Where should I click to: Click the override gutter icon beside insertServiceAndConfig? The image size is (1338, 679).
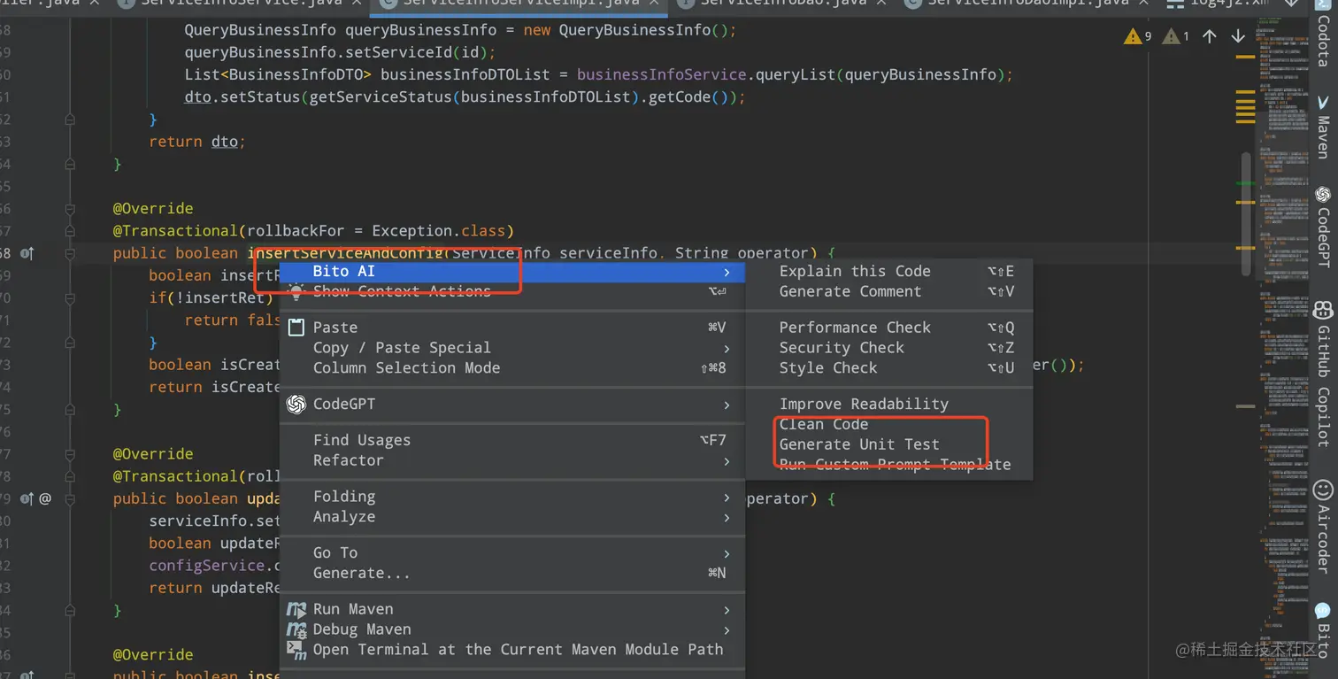(x=27, y=254)
